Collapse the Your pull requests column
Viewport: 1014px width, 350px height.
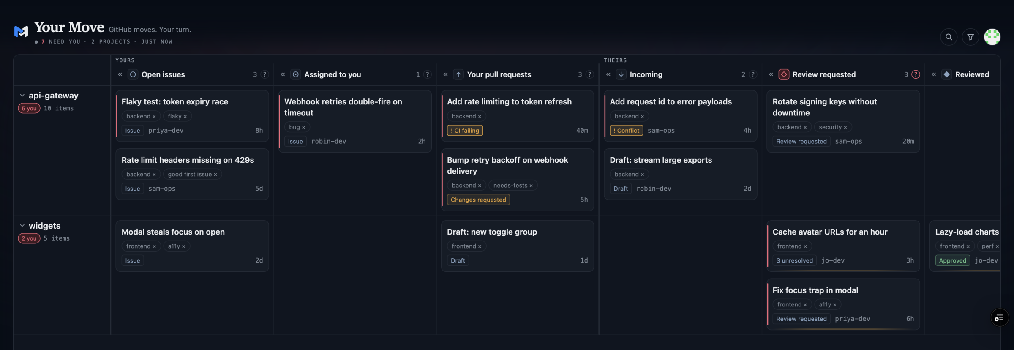pos(445,74)
